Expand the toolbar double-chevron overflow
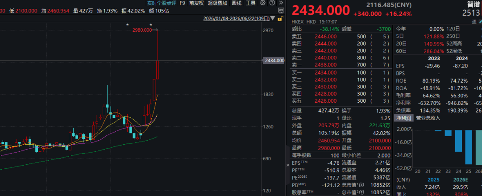Viewport: 482px width, 196px height. coord(281,3)
